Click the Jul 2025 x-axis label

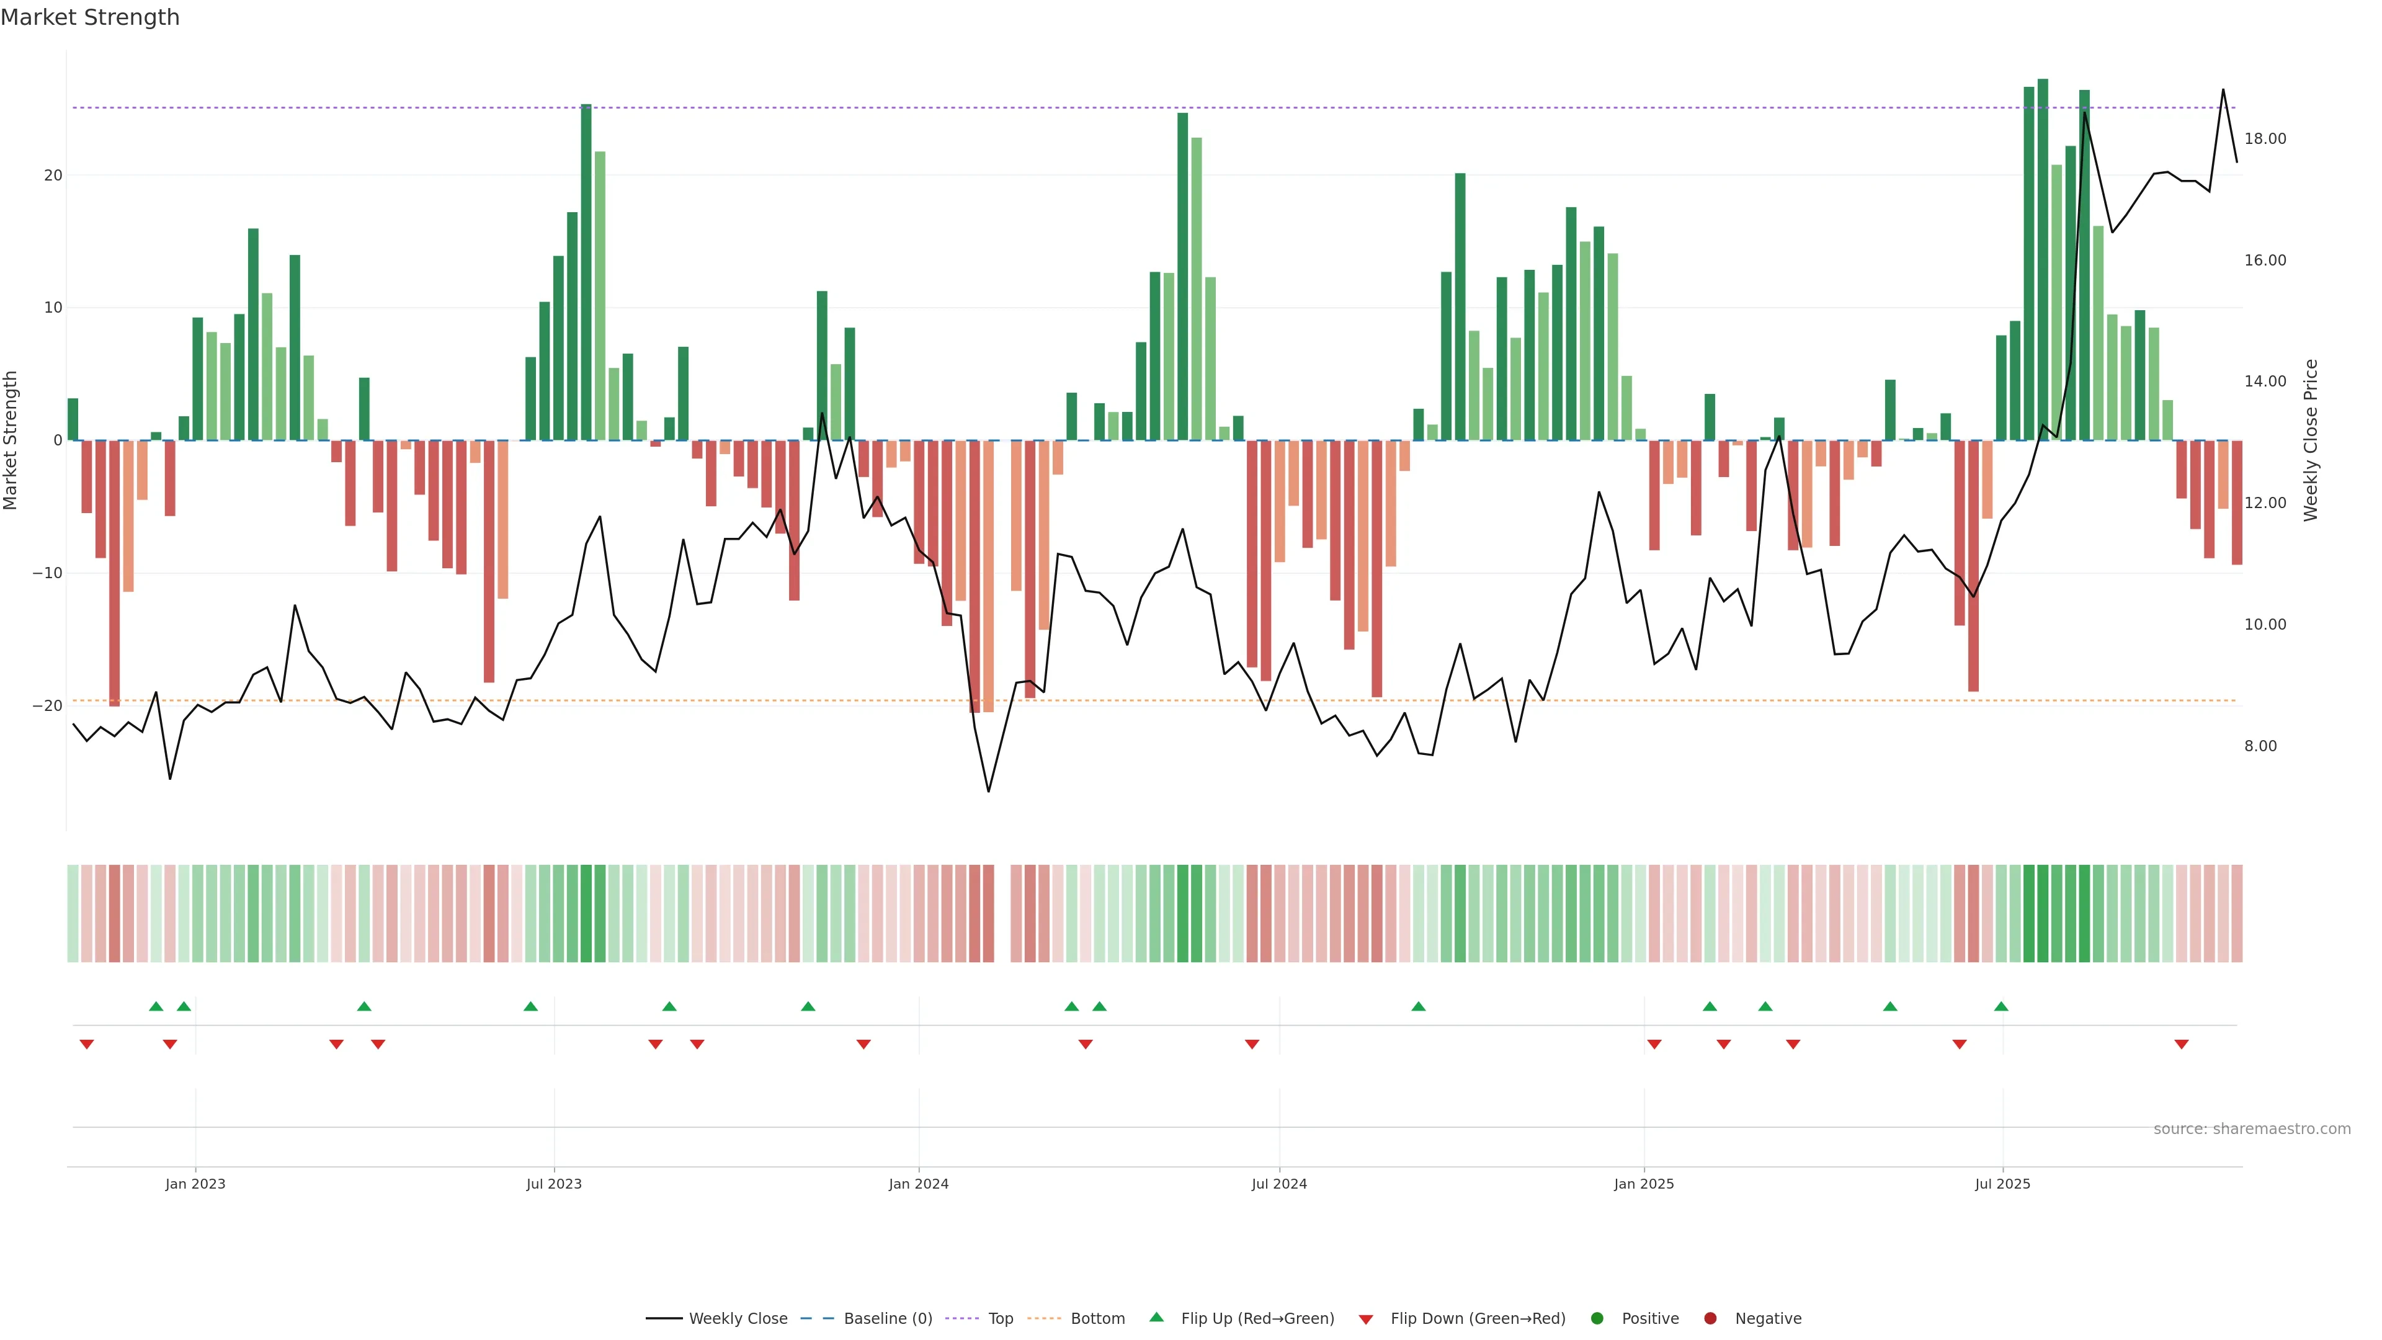2003,1184
